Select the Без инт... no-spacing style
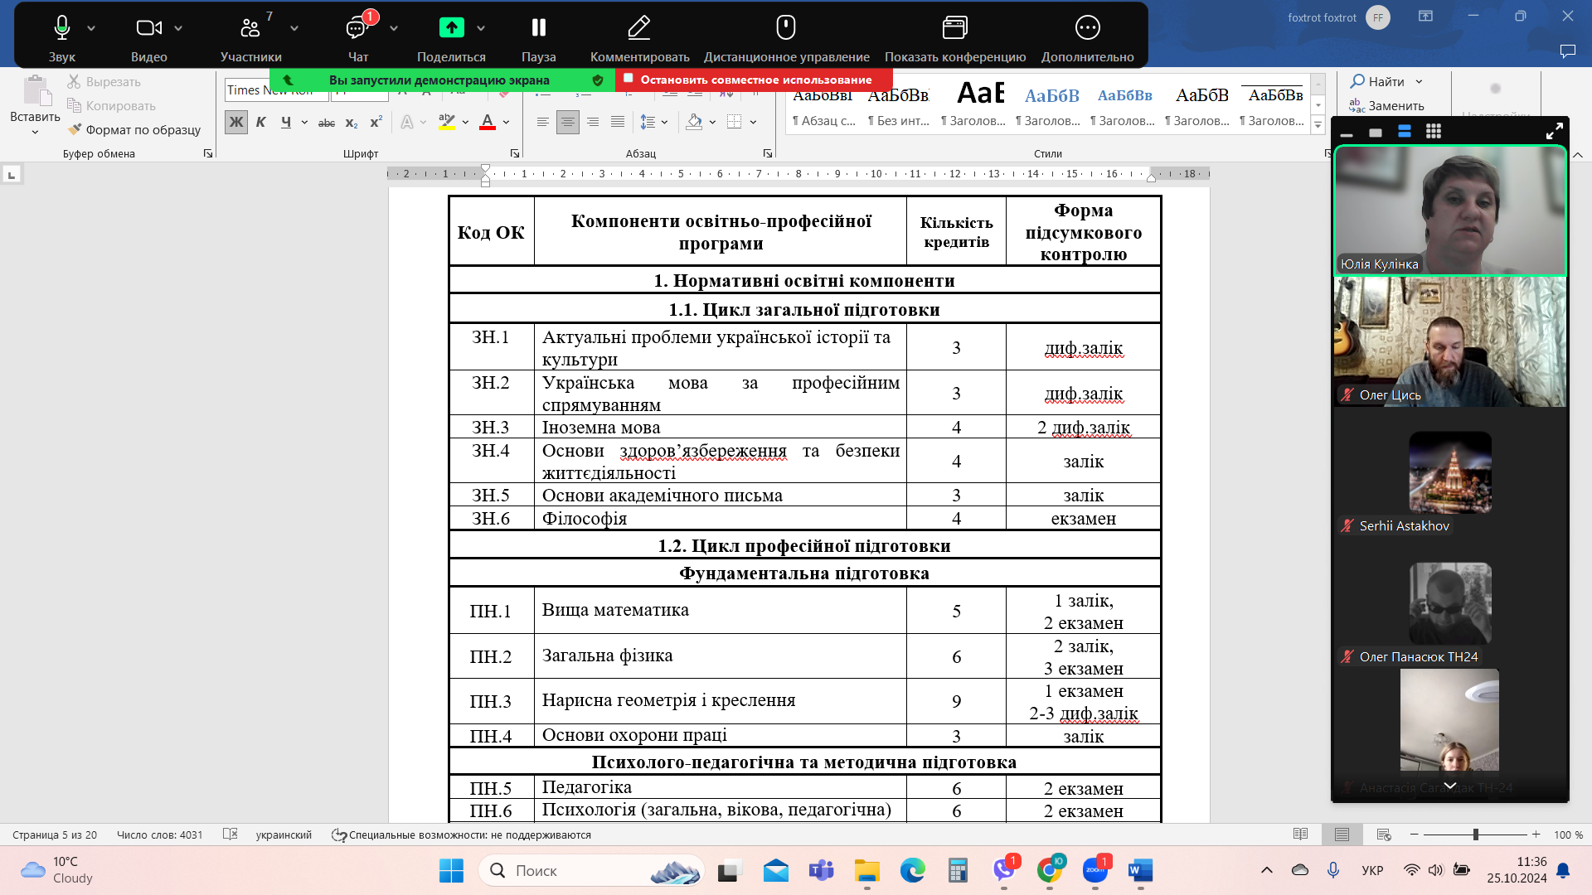The height and width of the screenshot is (895, 1592). click(x=899, y=106)
